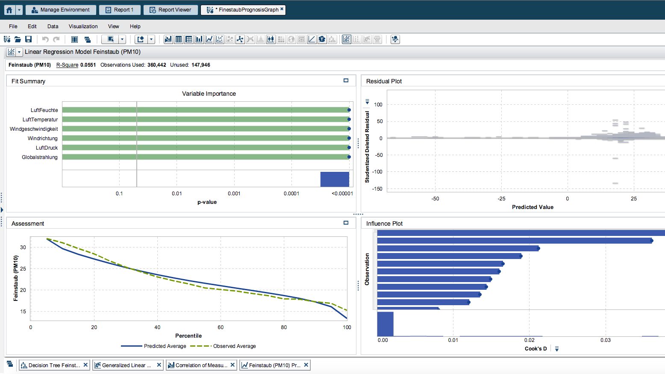Screen dimensions: 665x374
Task: Click the Open folder toolbar icon
Action: (x=18, y=39)
